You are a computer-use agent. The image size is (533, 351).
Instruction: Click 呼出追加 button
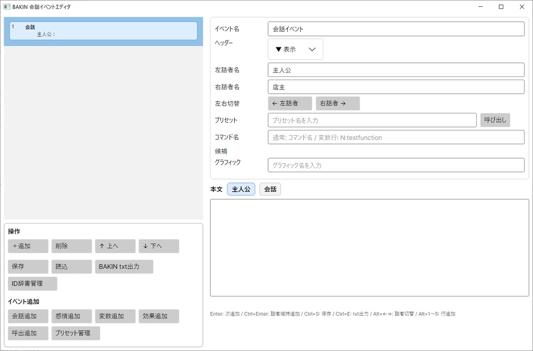tap(28, 333)
